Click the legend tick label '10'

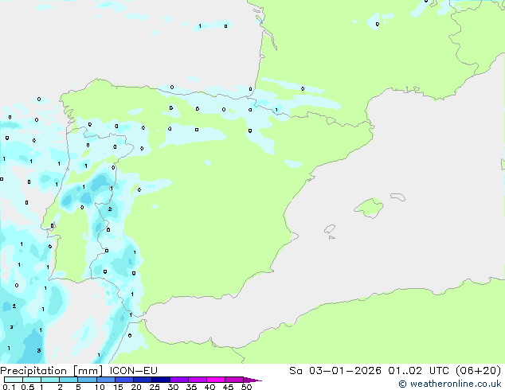pos(100,387)
